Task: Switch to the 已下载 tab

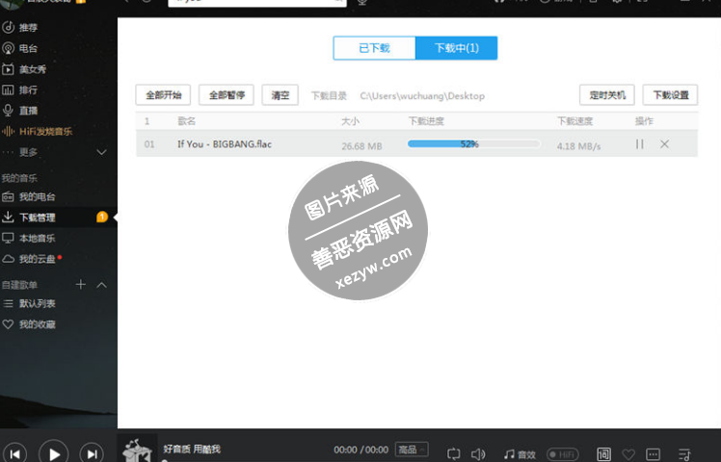Action: click(x=374, y=47)
